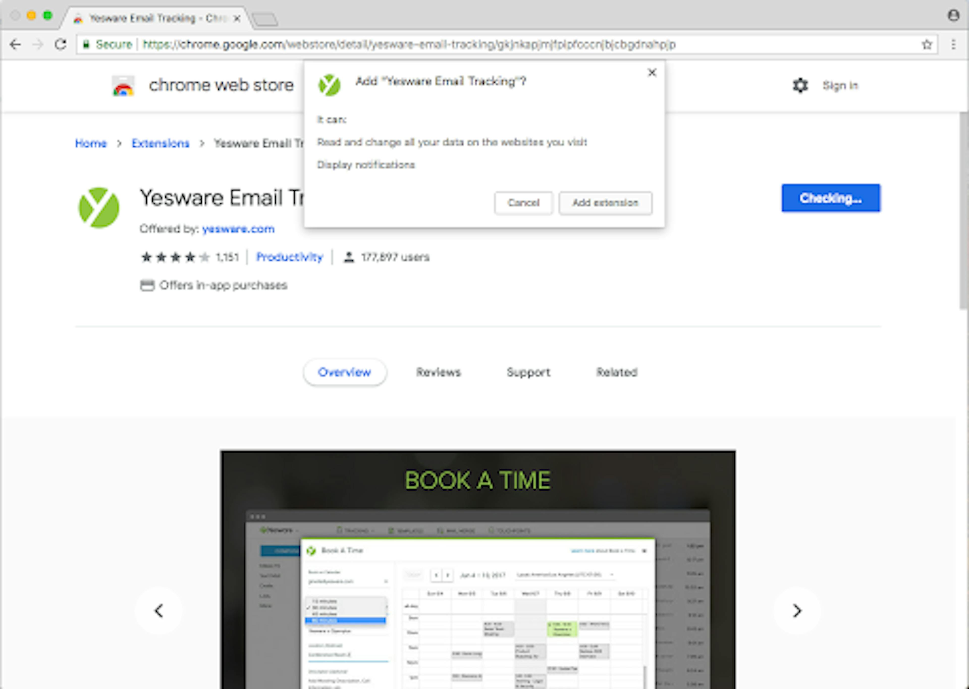This screenshot has width=969, height=689.
Task: Bookmark the page with the star icon
Action: click(927, 44)
